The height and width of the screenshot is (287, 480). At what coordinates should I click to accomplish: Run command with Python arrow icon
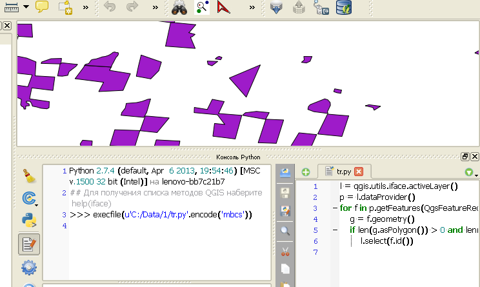coord(29,221)
